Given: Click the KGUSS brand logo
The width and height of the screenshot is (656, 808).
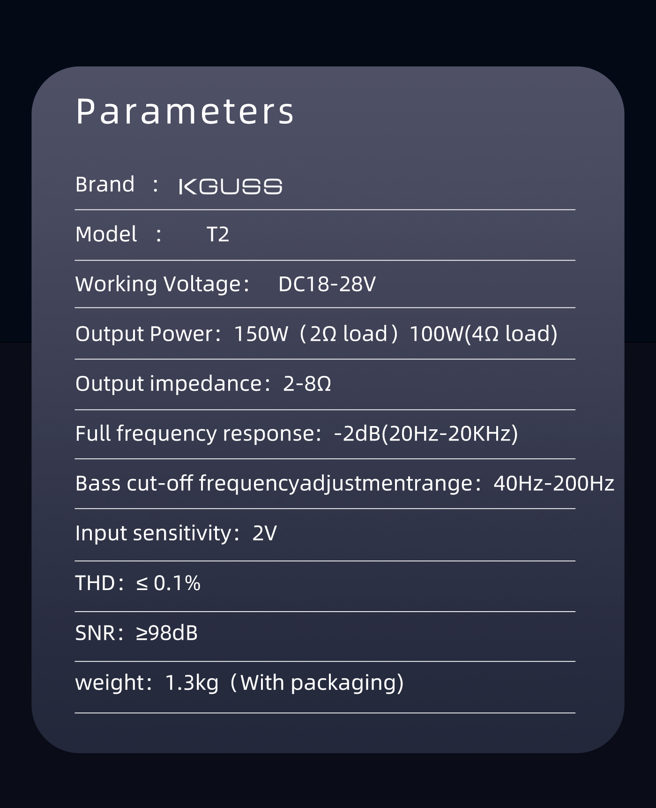Looking at the screenshot, I should coord(231,186).
